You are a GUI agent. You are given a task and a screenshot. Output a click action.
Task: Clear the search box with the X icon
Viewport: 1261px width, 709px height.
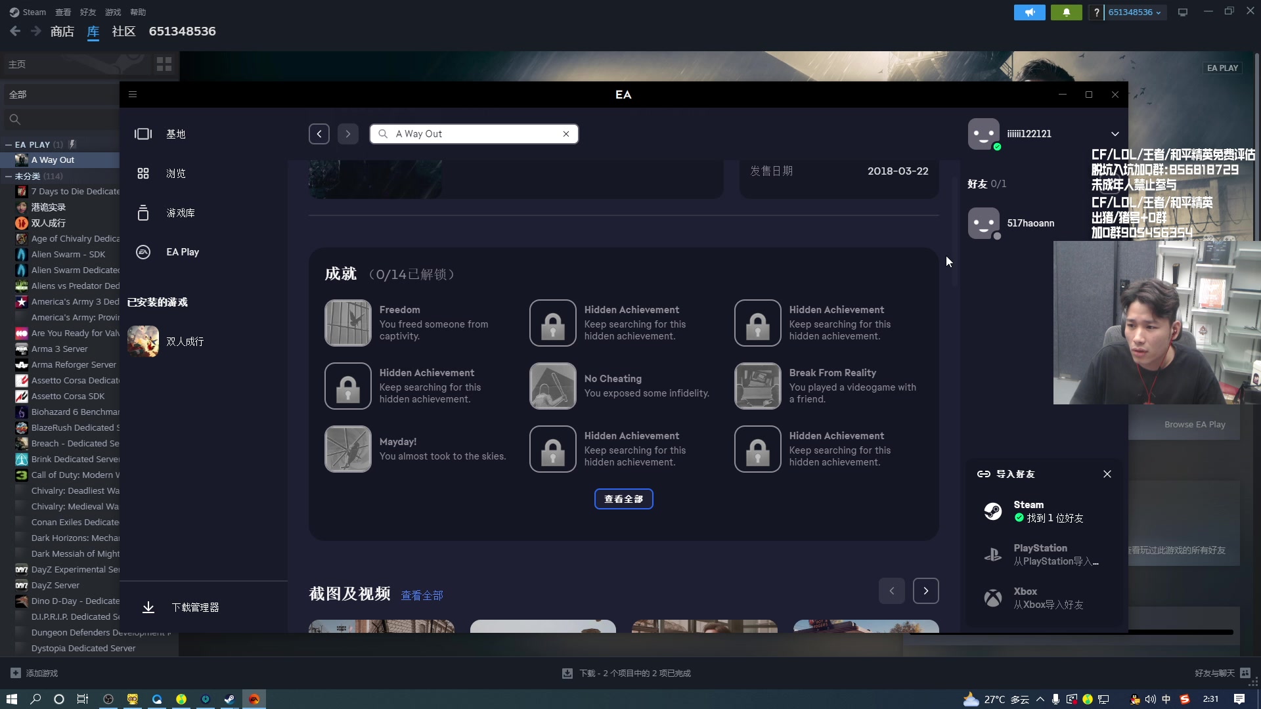(x=565, y=134)
